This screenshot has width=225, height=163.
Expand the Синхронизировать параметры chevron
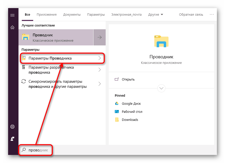click(x=100, y=84)
